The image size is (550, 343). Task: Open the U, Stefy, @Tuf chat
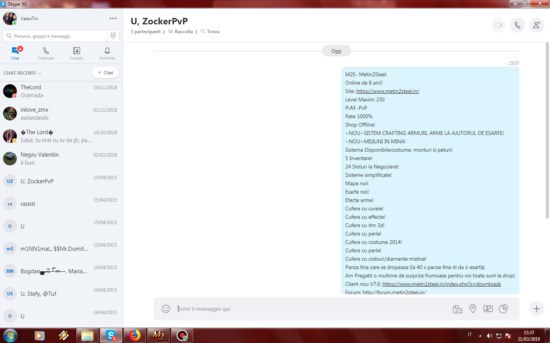coord(61,293)
